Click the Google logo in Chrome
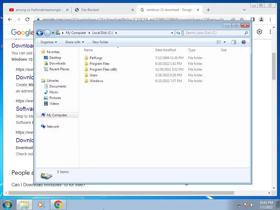280x210 pixels. tap(22, 32)
